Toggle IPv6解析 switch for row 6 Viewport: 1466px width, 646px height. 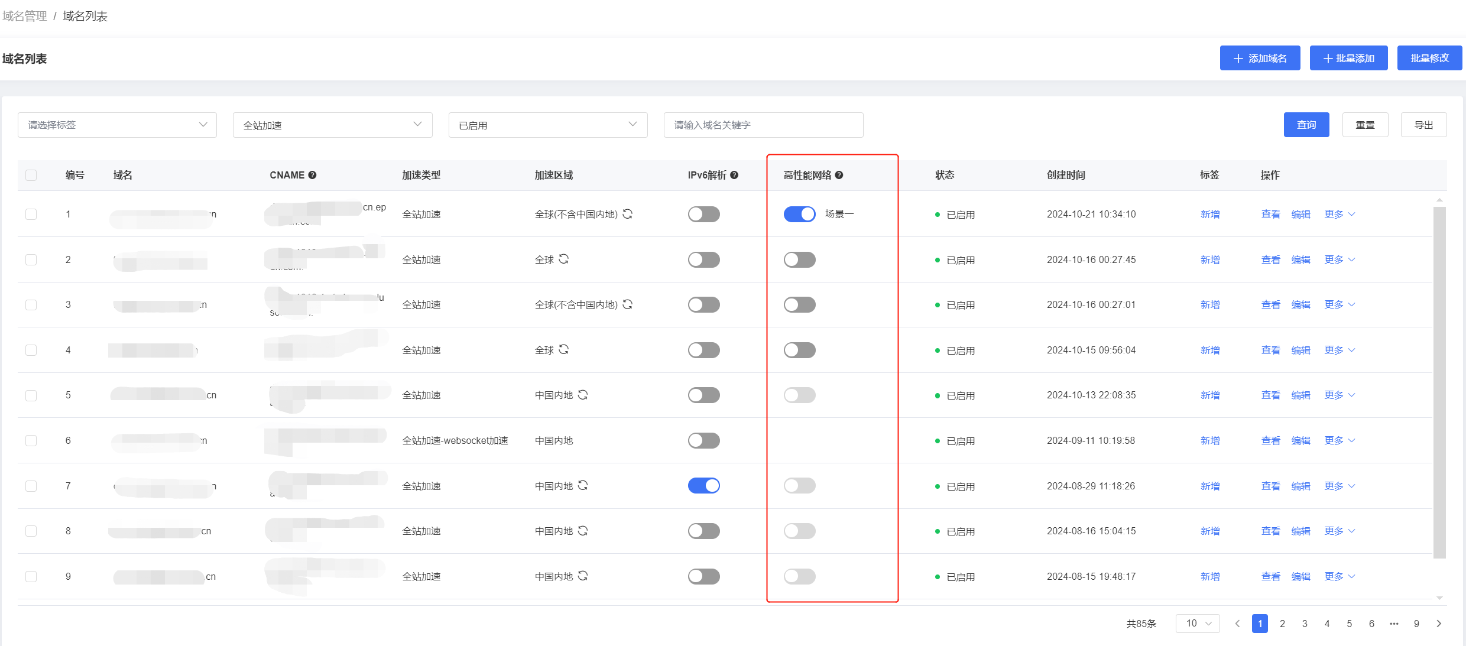coord(704,440)
